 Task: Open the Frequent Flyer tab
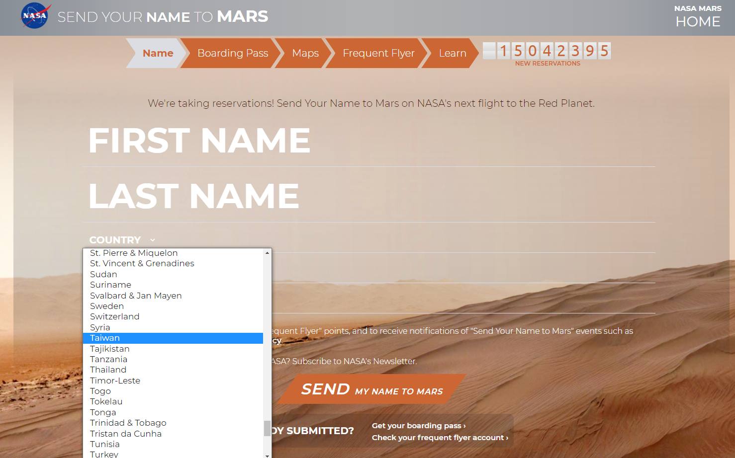(378, 53)
